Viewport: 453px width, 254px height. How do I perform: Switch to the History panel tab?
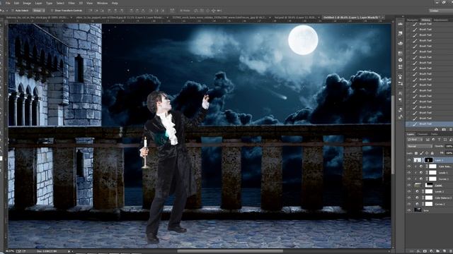tap(425, 20)
